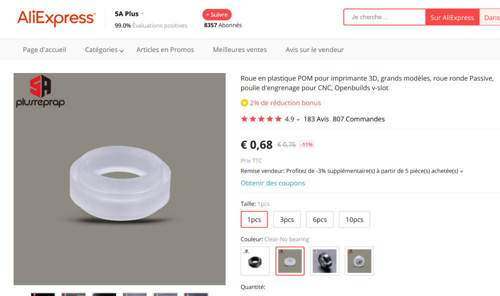Choose the 10pcs size option
Screen dimensions: 500x296
(x=354, y=219)
